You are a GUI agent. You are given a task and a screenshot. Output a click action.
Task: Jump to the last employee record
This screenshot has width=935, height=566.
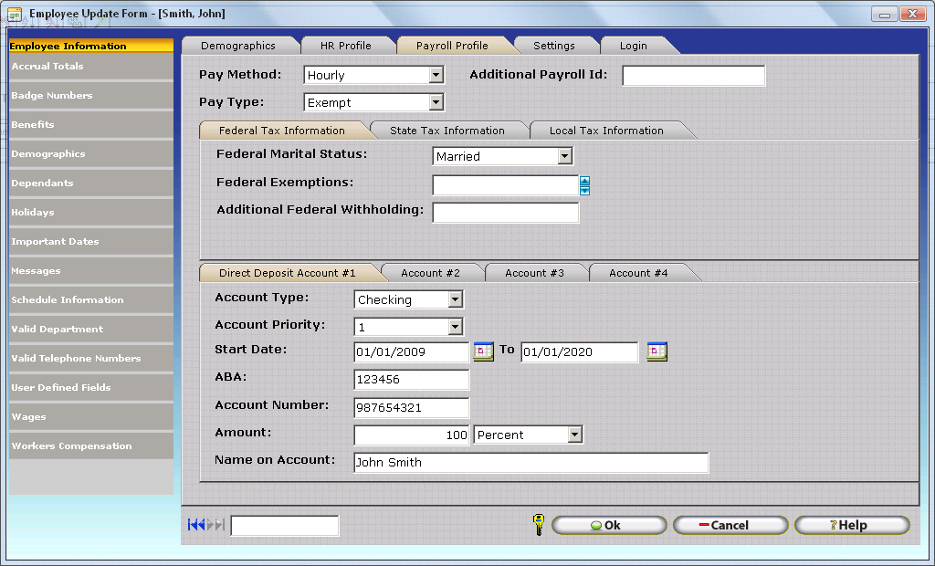click(219, 525)
